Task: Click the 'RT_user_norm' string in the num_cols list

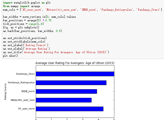Action: 32,10
